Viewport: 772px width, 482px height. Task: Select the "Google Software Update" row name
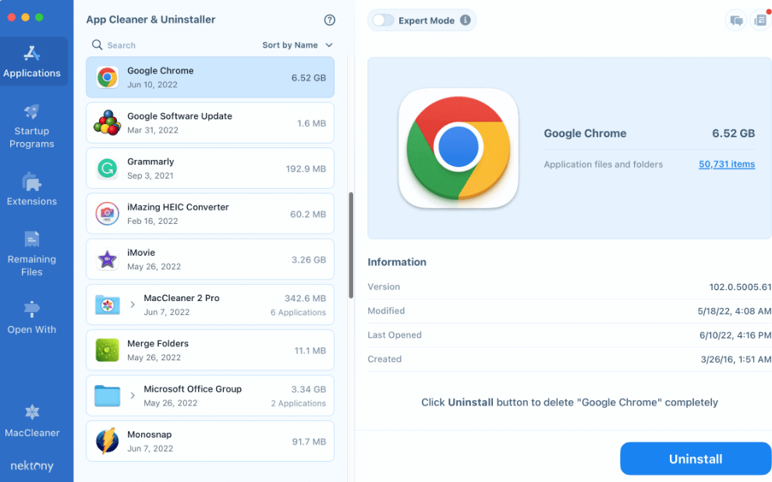(179, 116)
